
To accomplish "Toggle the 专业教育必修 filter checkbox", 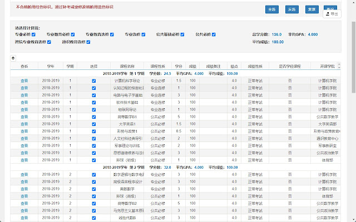I will pos(73,34).
